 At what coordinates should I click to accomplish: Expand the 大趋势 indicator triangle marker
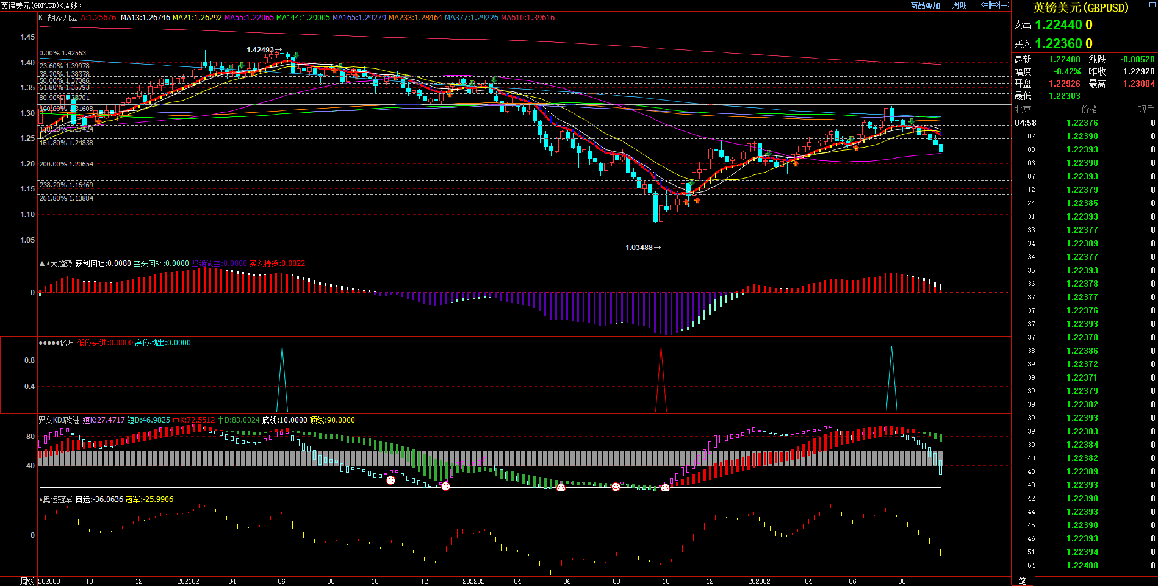pos(41,263)
